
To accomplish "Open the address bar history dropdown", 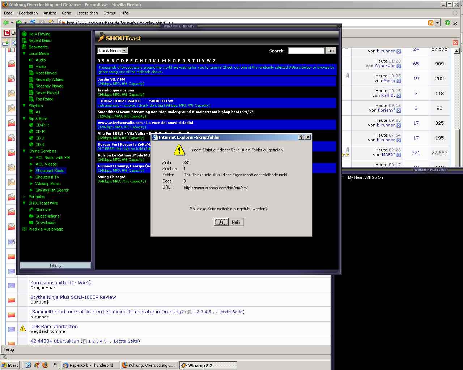I will click(437, 23).
